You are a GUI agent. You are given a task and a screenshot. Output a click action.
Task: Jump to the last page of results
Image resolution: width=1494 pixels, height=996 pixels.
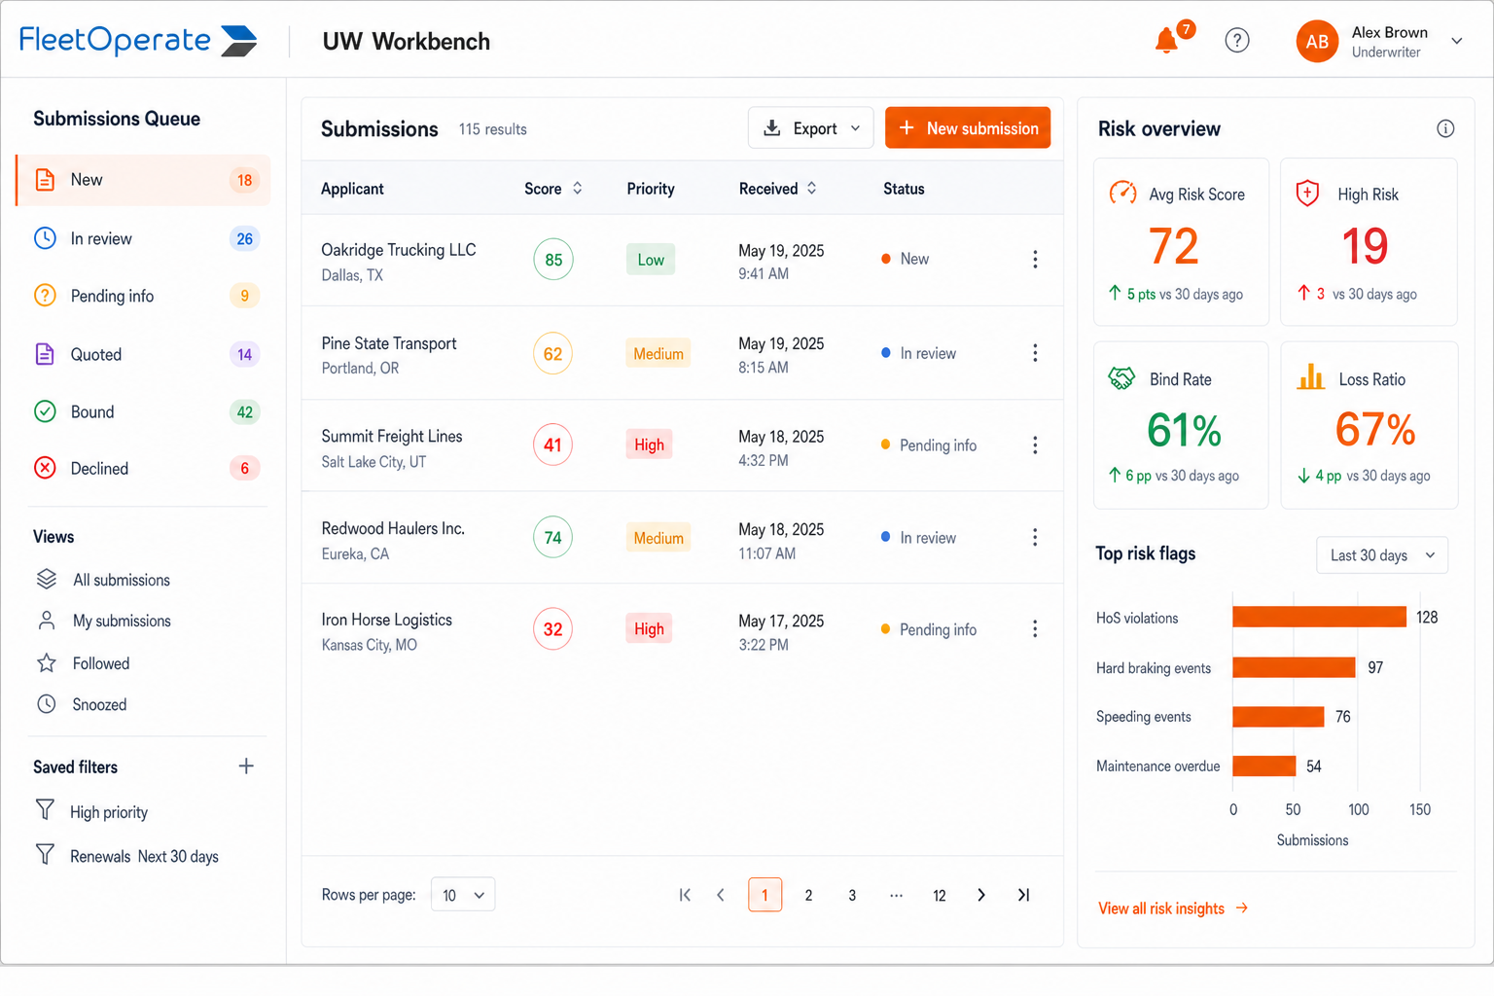coord(1023,895)
